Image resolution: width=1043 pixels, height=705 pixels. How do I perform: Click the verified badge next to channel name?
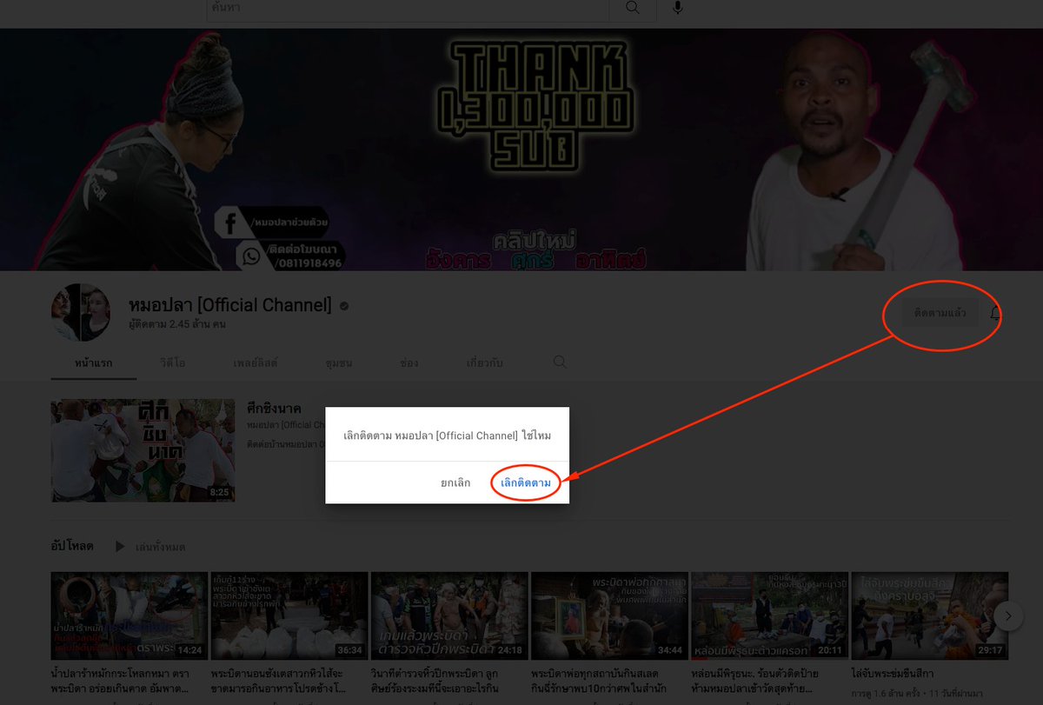(x=345, y=306)
